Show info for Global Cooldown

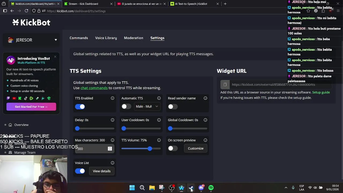click(205, 120)
